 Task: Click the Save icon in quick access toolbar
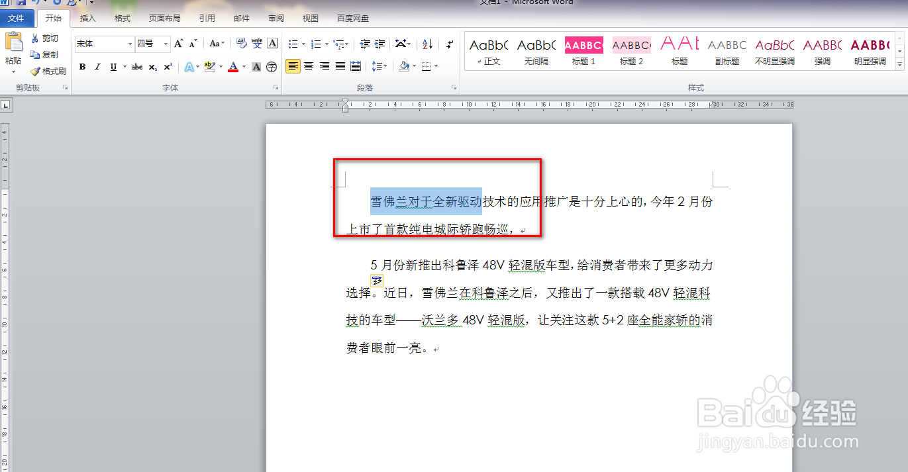(x=21, y=3)
